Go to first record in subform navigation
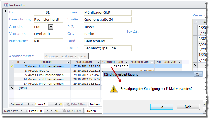Image resolution: width=211 pixels, height=120 pixels. (28, 104)
